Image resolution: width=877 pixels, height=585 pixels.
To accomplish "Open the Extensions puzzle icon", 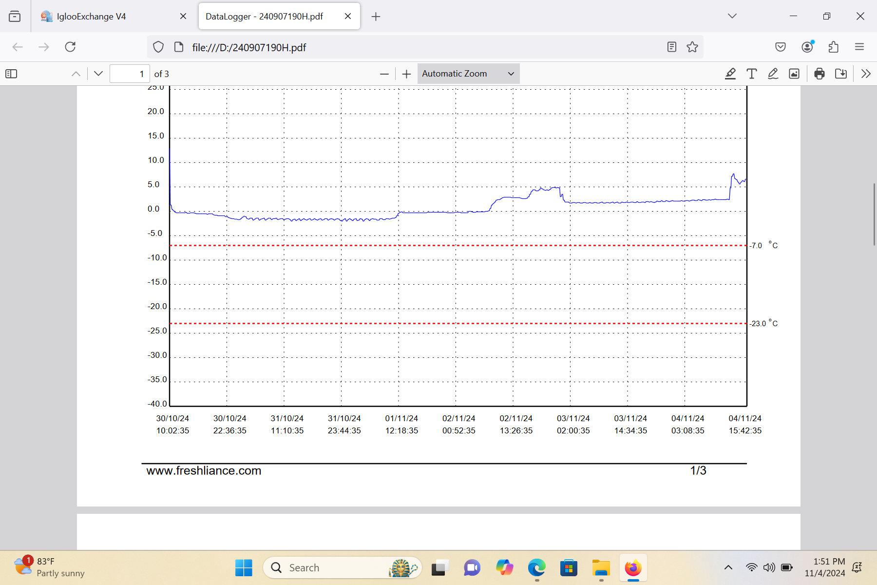I will coord(834,47).
